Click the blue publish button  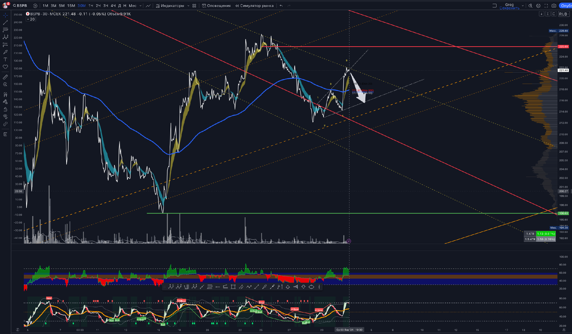pos(565,6)
